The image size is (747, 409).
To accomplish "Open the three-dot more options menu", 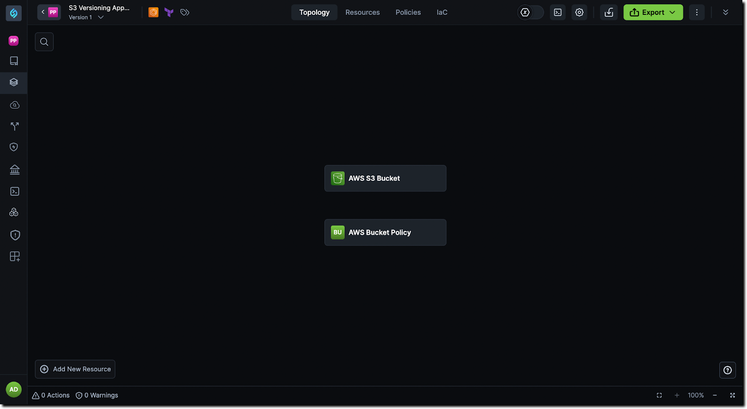I will point(696,13).
